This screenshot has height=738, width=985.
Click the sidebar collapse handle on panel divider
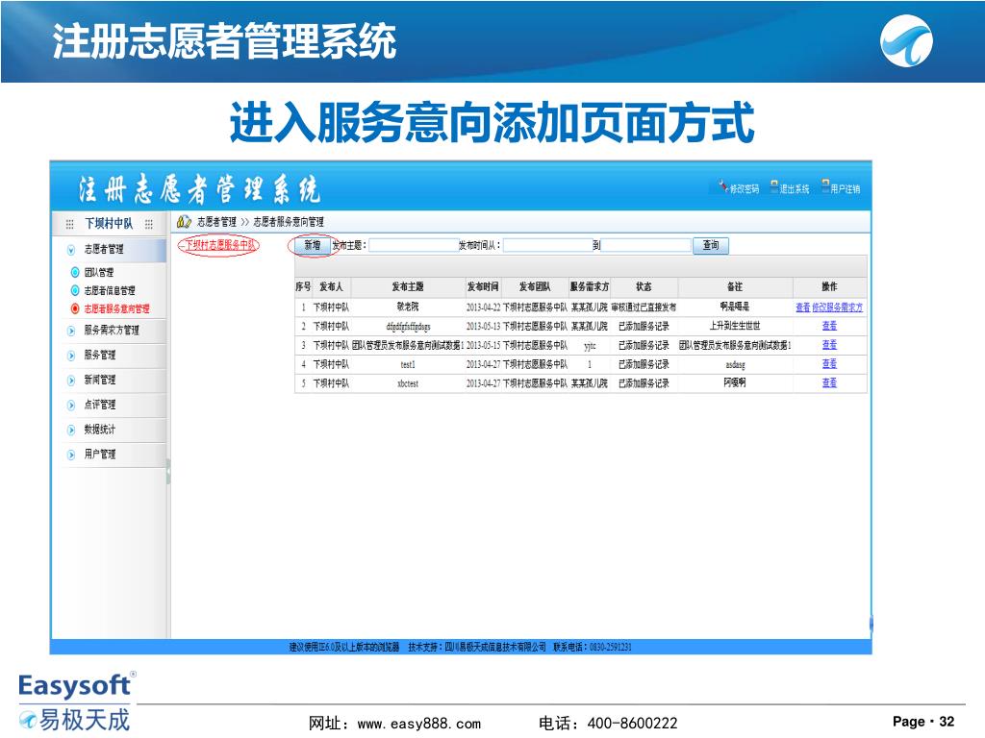(168, 472)
